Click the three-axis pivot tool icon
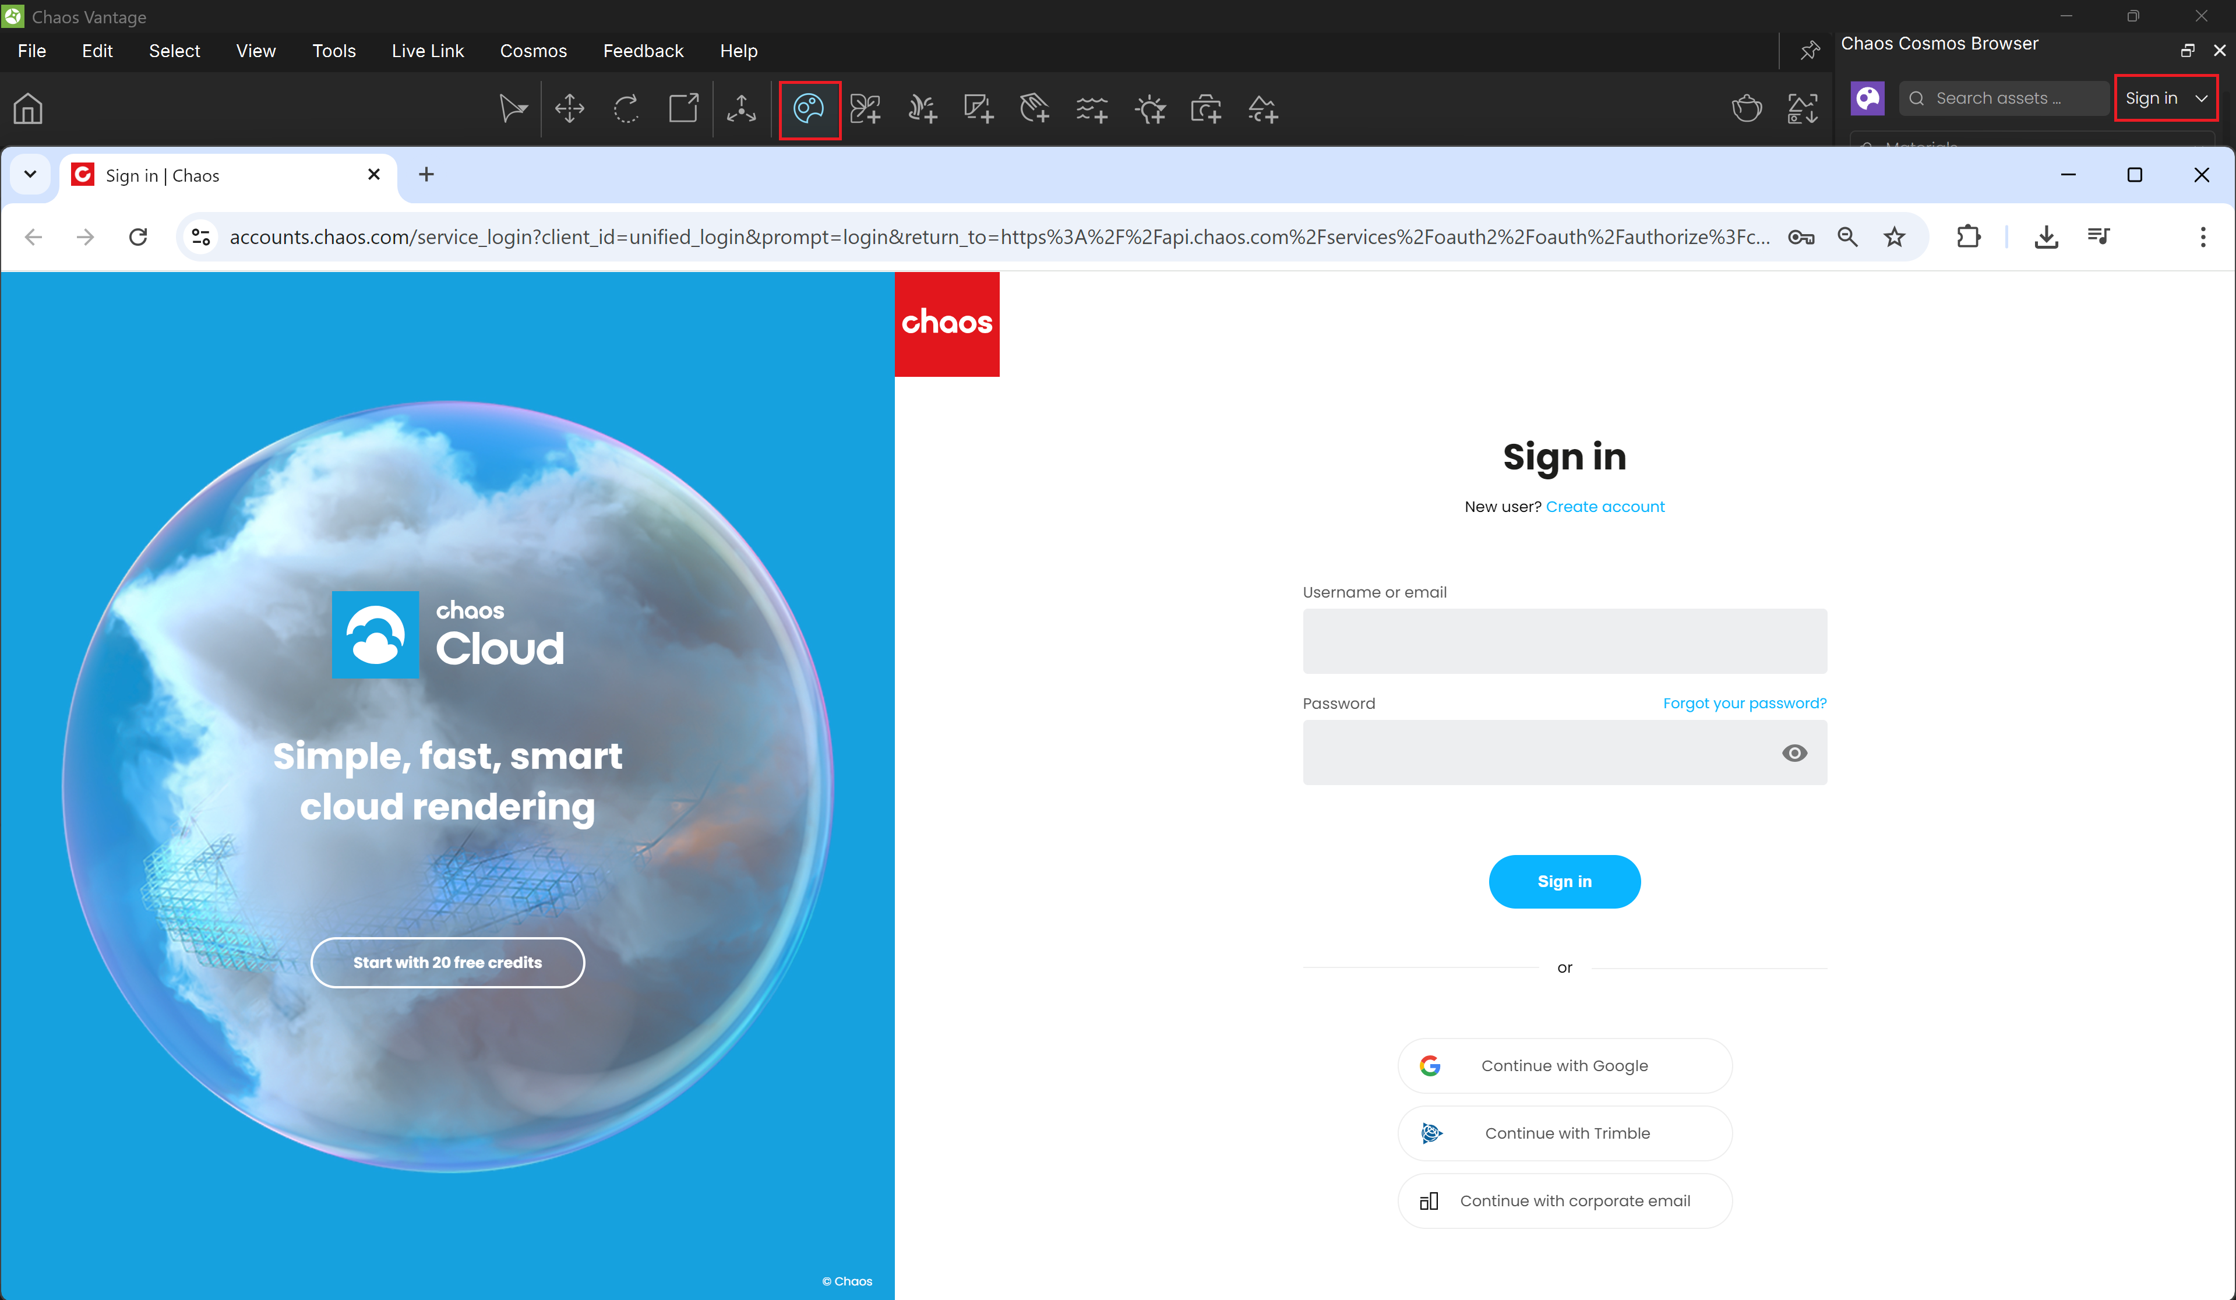Screen dimensions: 2236x1300 [741, 109]
